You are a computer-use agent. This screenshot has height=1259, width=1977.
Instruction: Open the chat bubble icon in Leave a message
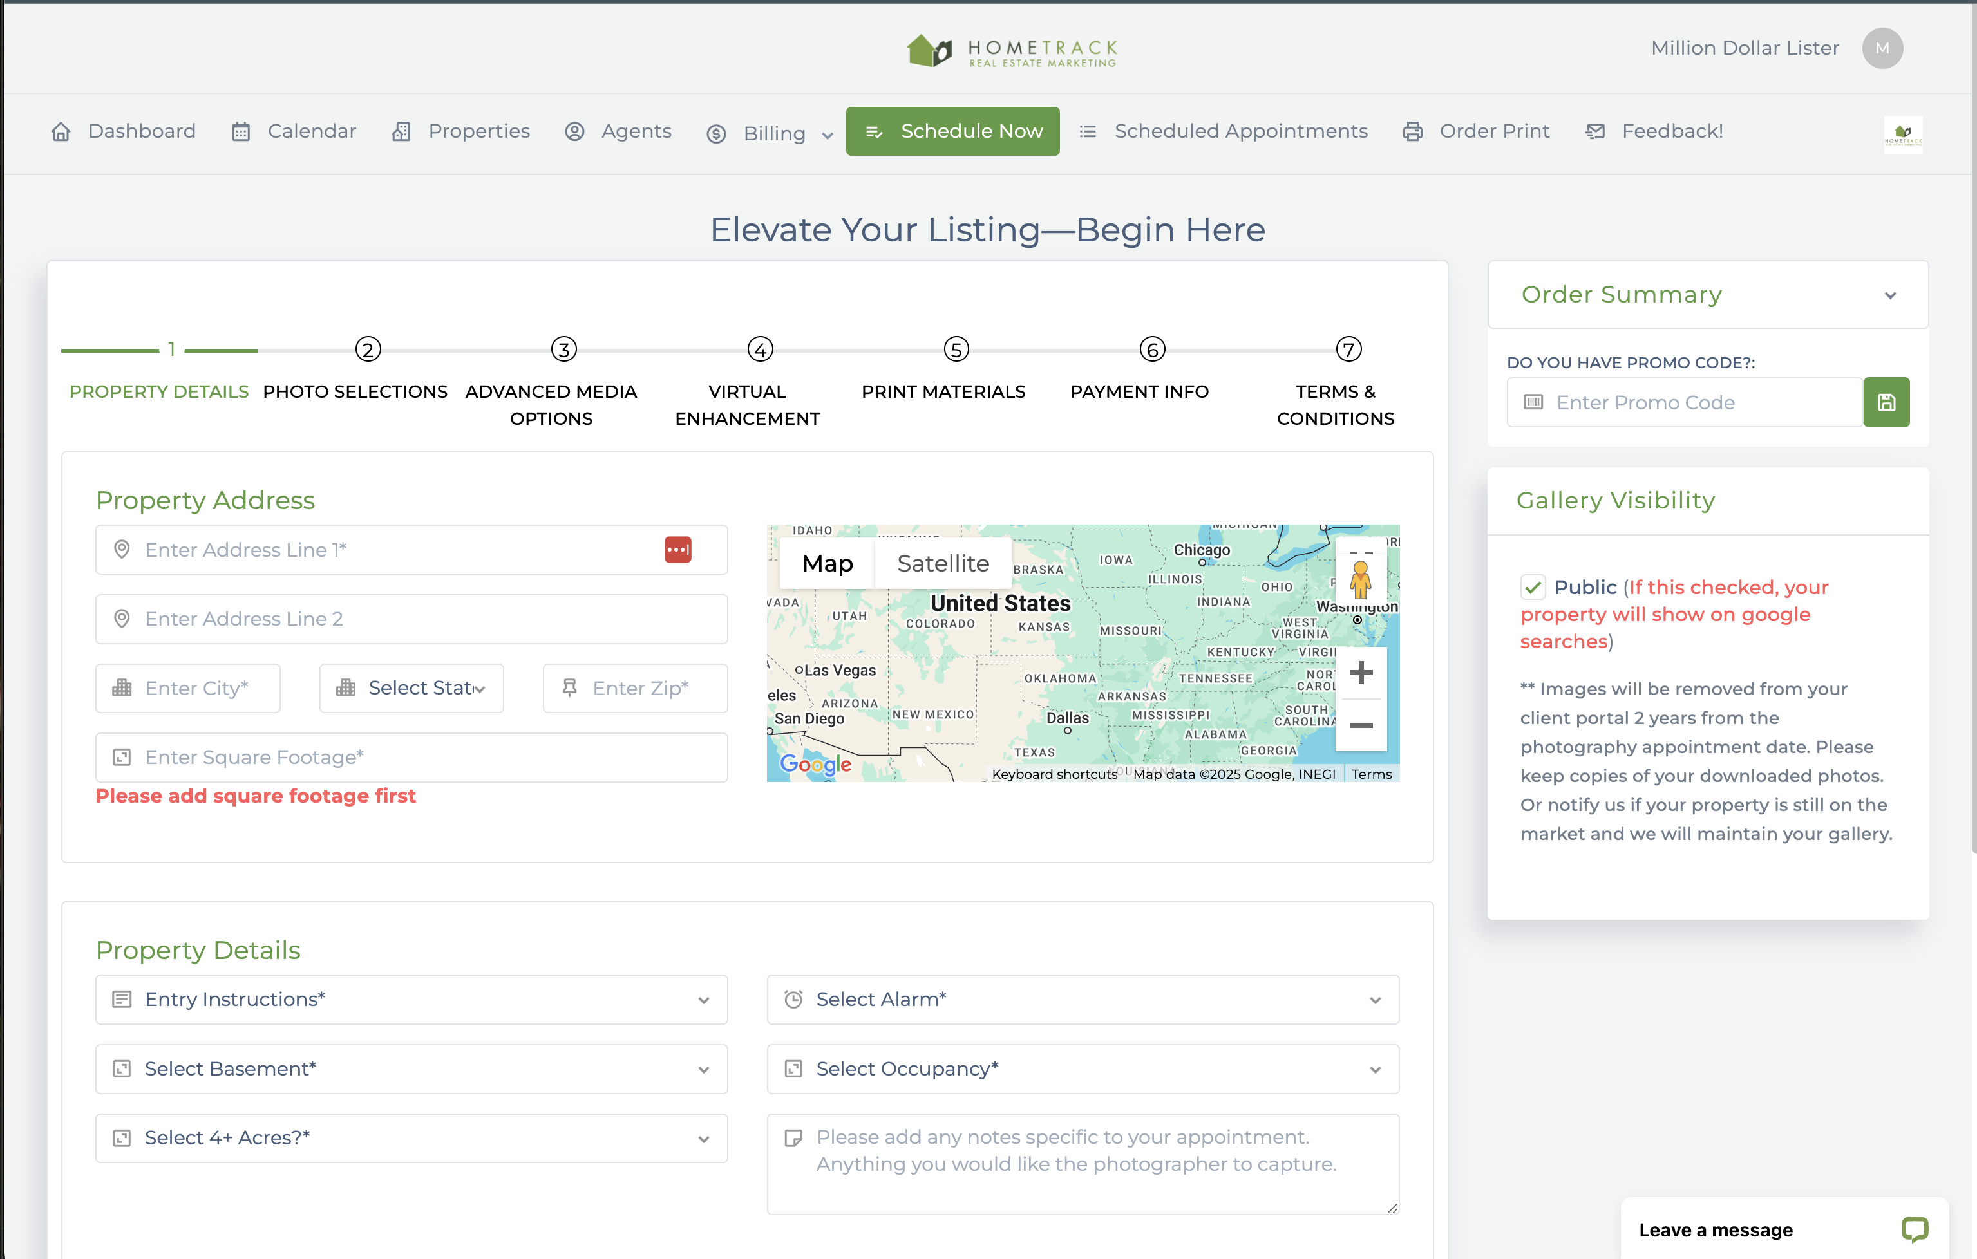[1914, 1229]
